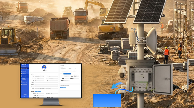Click the date-time field in Time Config
This screenshot has height=108, width=194.
[x=64, y=68]
